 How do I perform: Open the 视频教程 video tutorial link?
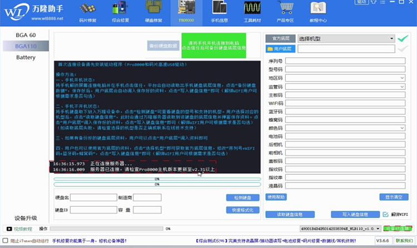pos(23,229)
